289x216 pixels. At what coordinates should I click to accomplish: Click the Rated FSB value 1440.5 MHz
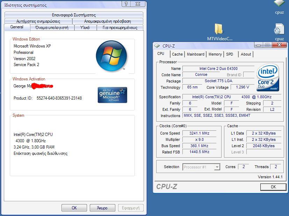pyautogui.click(x=199, y=152)
